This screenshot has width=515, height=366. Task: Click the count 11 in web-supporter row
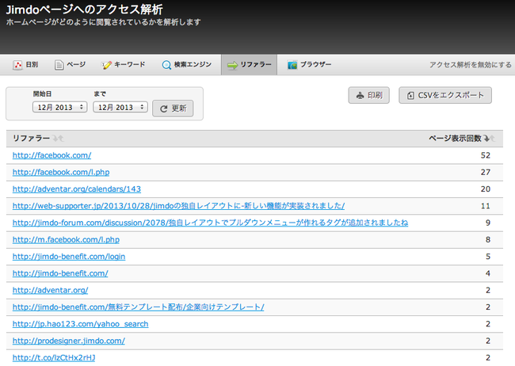(486, 206)
